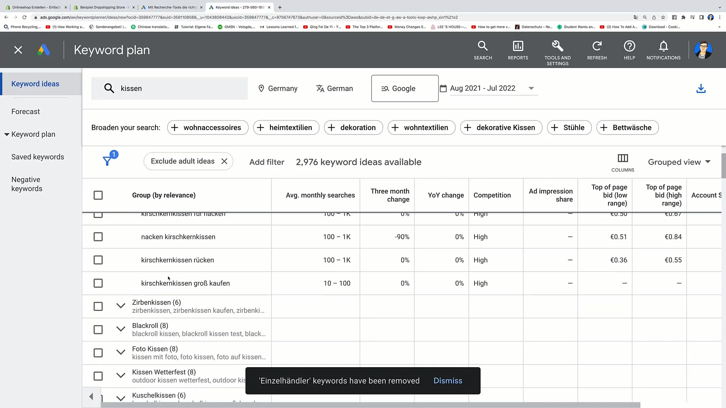
Task: Click the Columns layout icon
Action: click(x=622, y=158)
